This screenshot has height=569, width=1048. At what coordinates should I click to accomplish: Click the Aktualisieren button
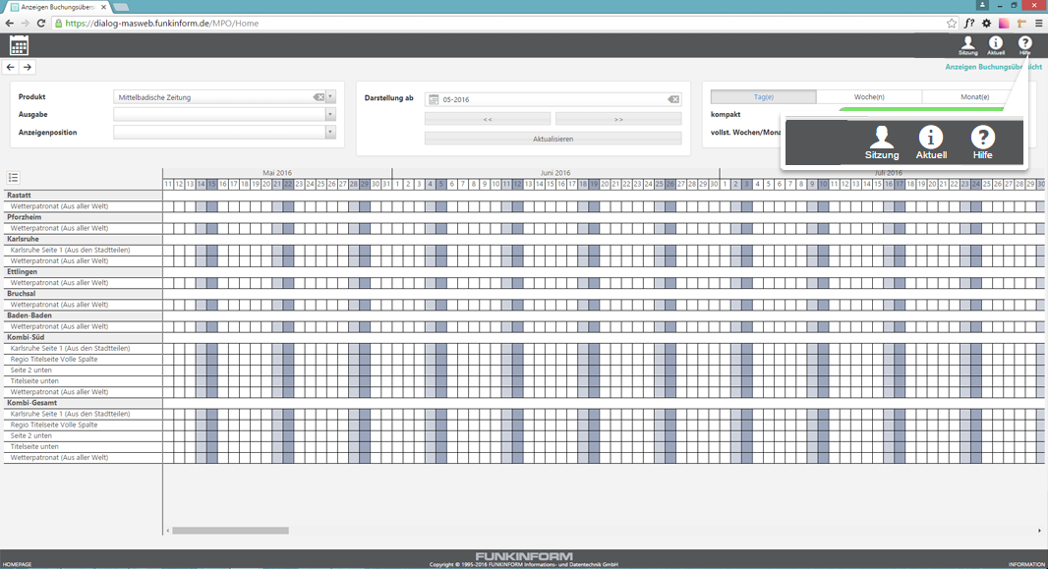click(x=553, y=139)
